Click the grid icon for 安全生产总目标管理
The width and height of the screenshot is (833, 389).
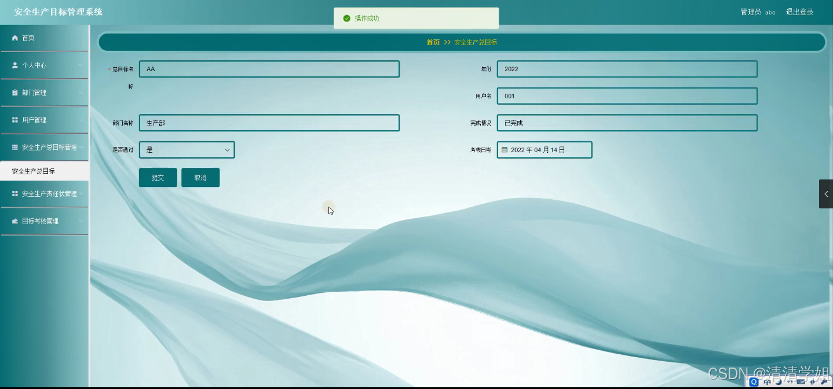[15, 147]
